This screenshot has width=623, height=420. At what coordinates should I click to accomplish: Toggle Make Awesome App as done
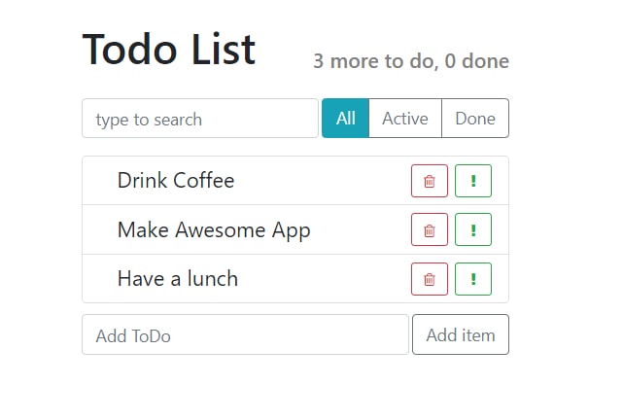coord(214,230)
